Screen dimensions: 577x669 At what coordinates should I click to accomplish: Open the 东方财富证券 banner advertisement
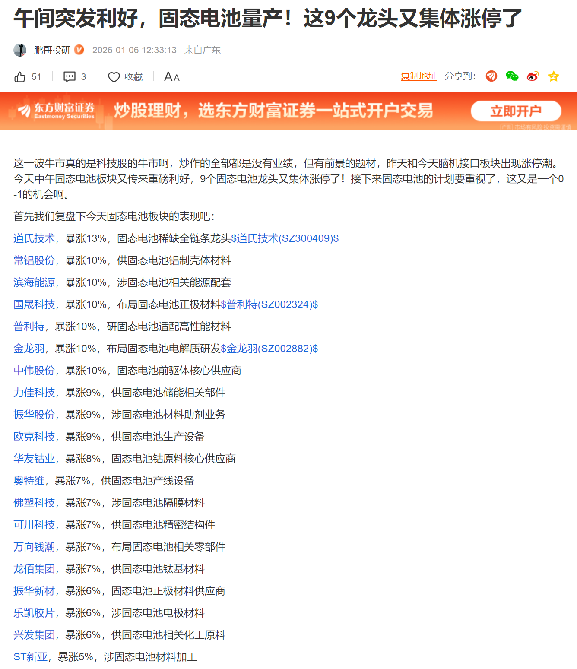click(288, 111)
